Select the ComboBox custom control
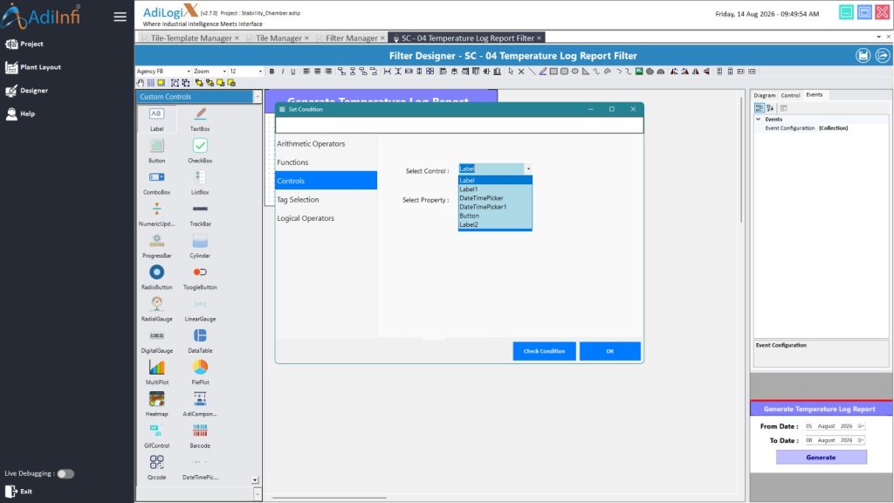894x503 pixels. point(156,183)
